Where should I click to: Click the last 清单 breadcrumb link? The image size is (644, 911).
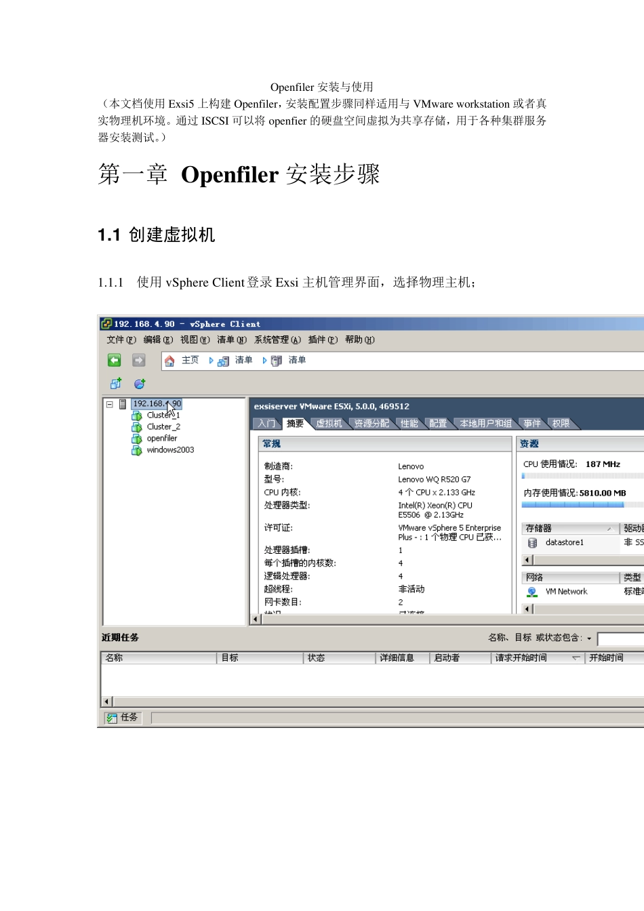297,361
